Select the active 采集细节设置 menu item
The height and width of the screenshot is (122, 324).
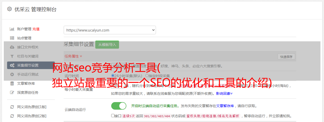pyautogui.click(x=31, y=65)
